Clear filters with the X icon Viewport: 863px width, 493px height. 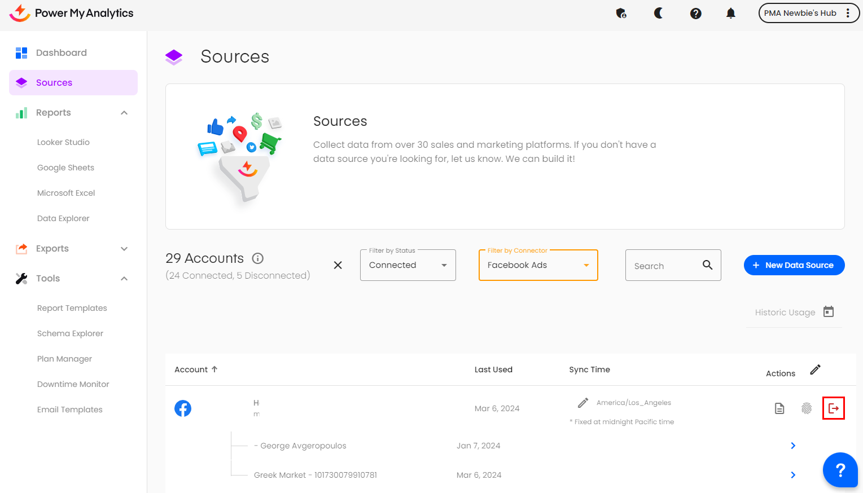point(338,265)
